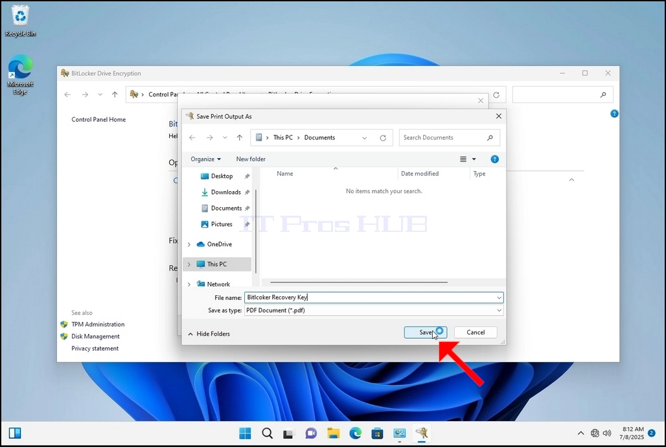The image size is (666, 447).
Task: Click the Cancel button
Action: click(476, 332)
